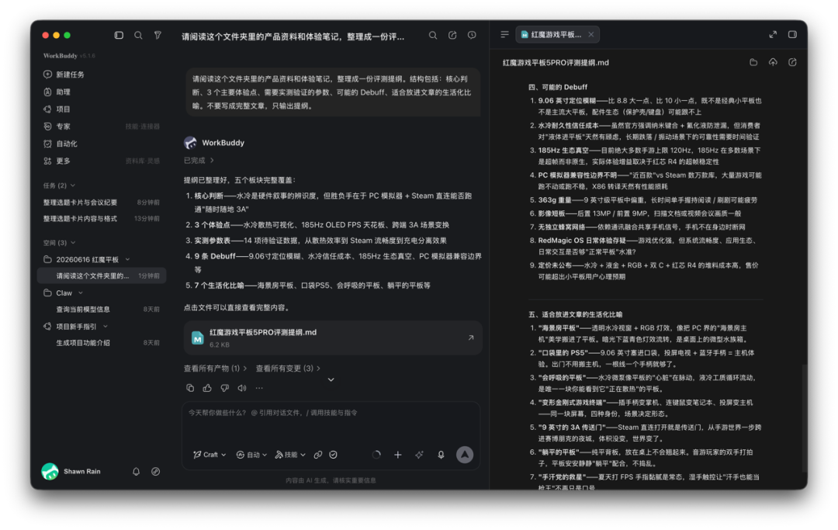Open more actions ellipsis under the response
Screen dimensions: 838x530
click(259, 388)
